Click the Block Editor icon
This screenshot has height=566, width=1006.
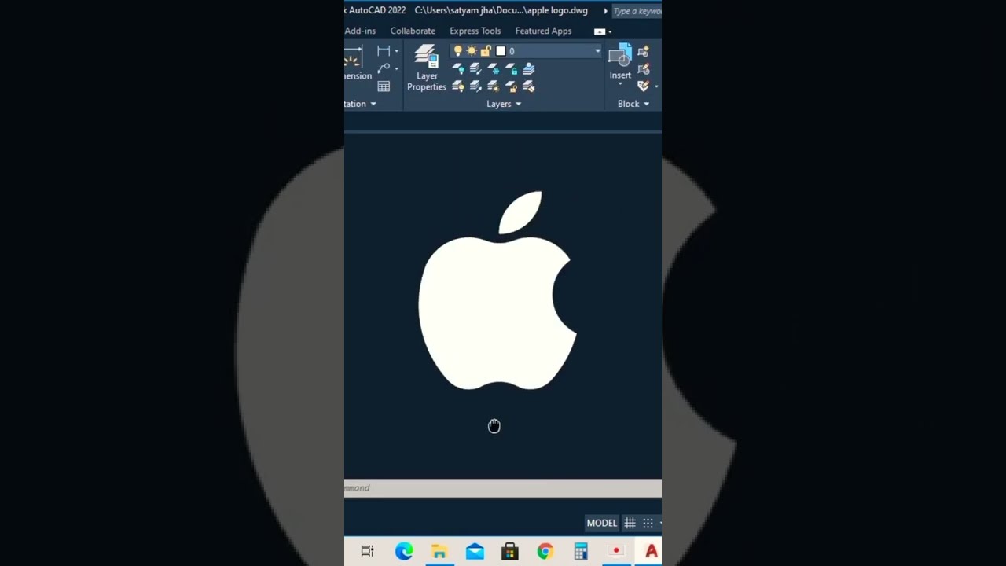tap(643, 69)
